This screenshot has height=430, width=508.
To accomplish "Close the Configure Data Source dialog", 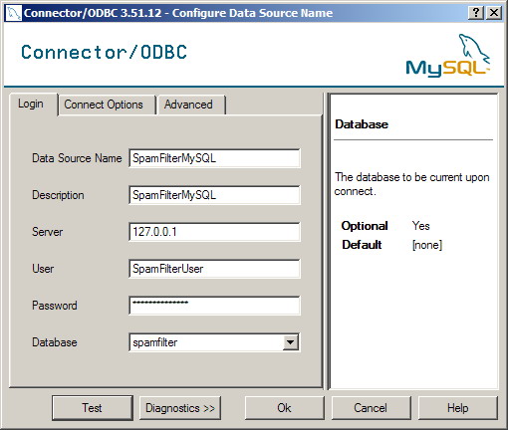I will click(x=494, y=13).
